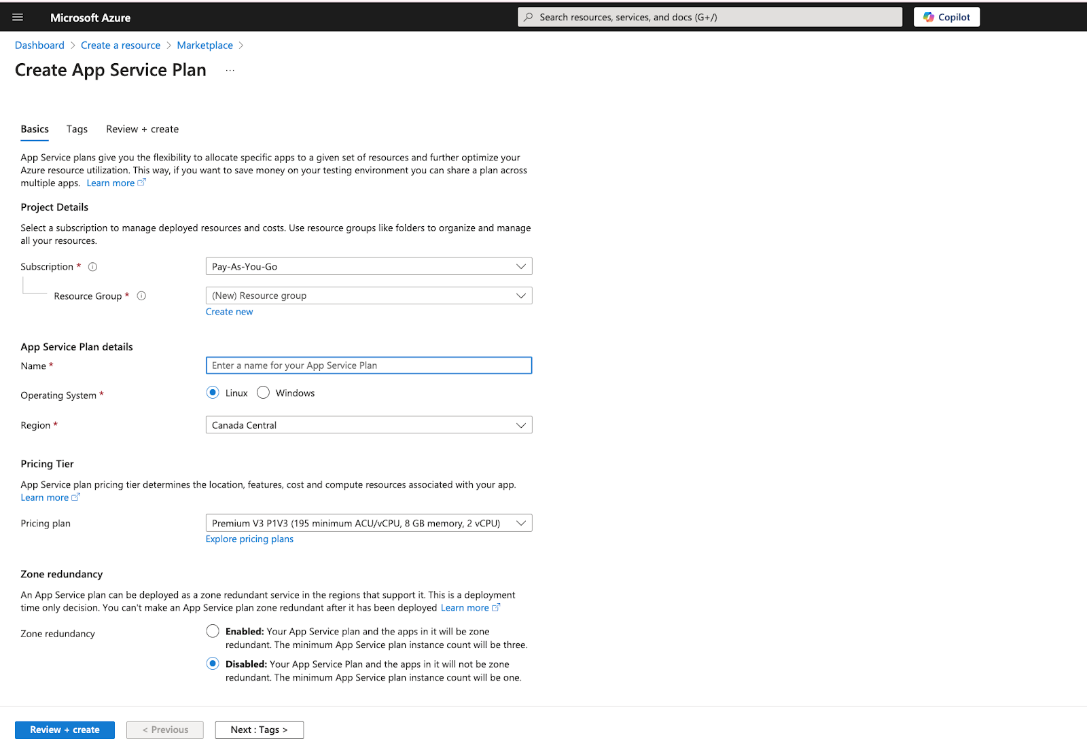Screen dimensions: 1087x754
Task: Click the blue Review + create button
Action: pos(65,730)
